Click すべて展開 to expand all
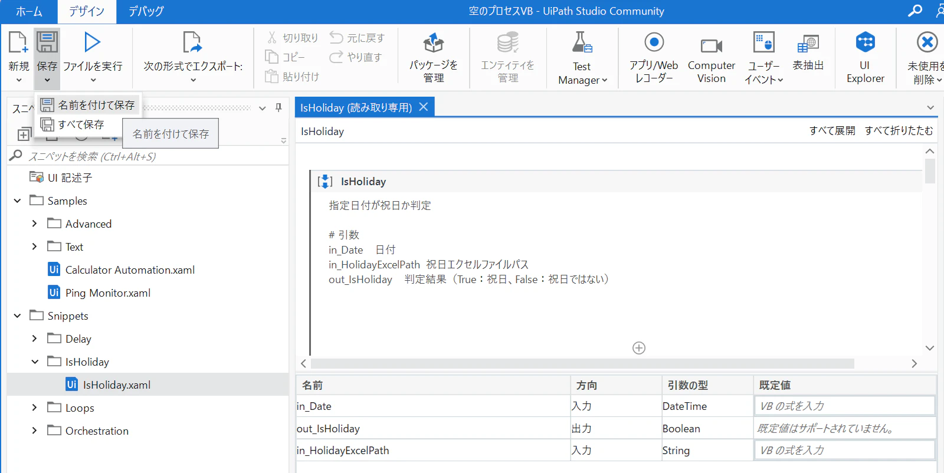 click(x=832, y=130)
